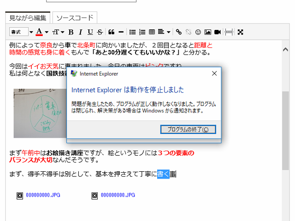Click the red text 北条町

click(x=86, y=45)
